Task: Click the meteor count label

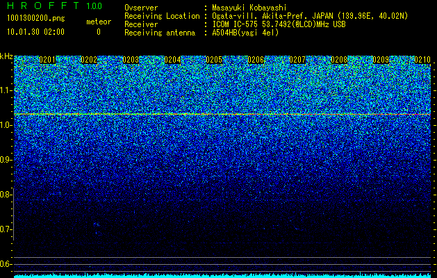Action: pyautogui.click(x=99, y=22)
